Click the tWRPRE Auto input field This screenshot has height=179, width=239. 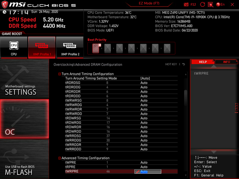[x=148, y=172]
